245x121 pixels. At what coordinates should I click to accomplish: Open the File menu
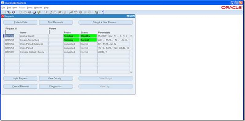pyautogui.click(x=3, y=7)
